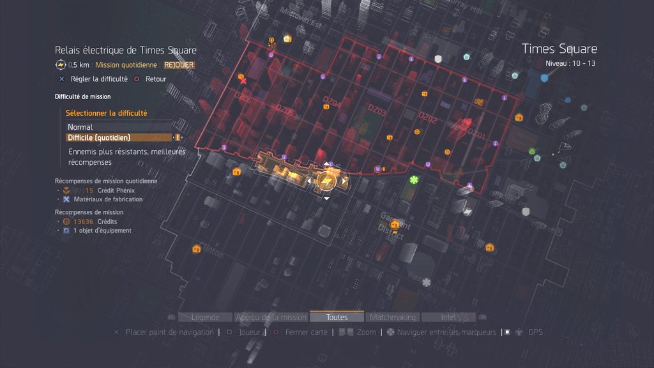Click the Matériaux de fabrication reward text
This screenshot has width=654, height=368.
coord(108,199)
